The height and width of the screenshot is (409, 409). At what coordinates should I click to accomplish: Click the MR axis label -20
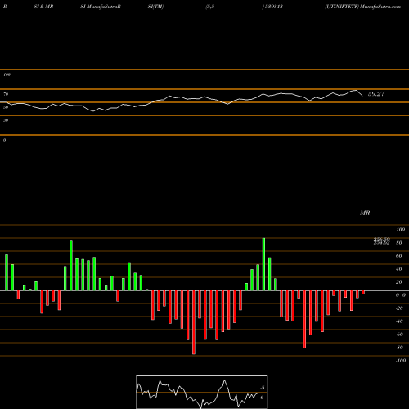(x=399, y=308)
